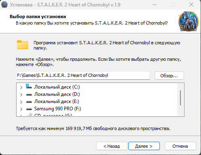Viewport: 201px width, 155px height.
Task: Click the S.T.A.L.K.E.R. 2 logo image
Action: point(188,21)
